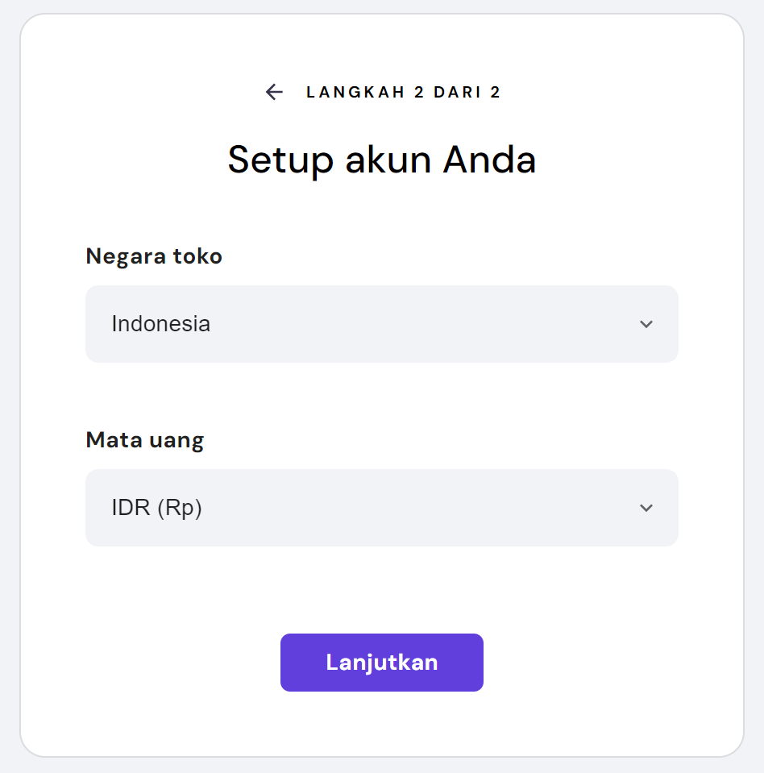Select the left-pointing navigation arrow
764x773 pixels.
(274, 92)
